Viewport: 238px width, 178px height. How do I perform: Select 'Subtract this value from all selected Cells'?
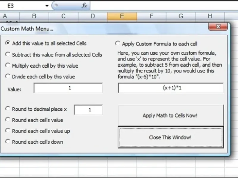[x=8, y=54]
